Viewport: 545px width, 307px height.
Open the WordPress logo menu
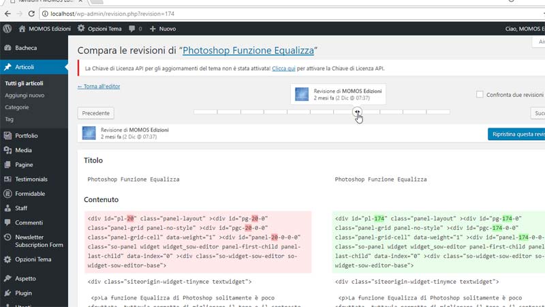(x=7, y=29)
